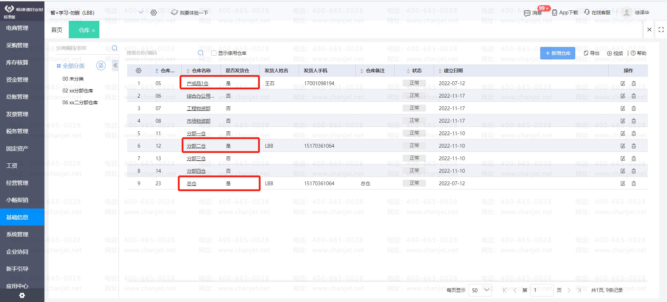Open 系统管理 in the sidebar

(x=17, y=235)
